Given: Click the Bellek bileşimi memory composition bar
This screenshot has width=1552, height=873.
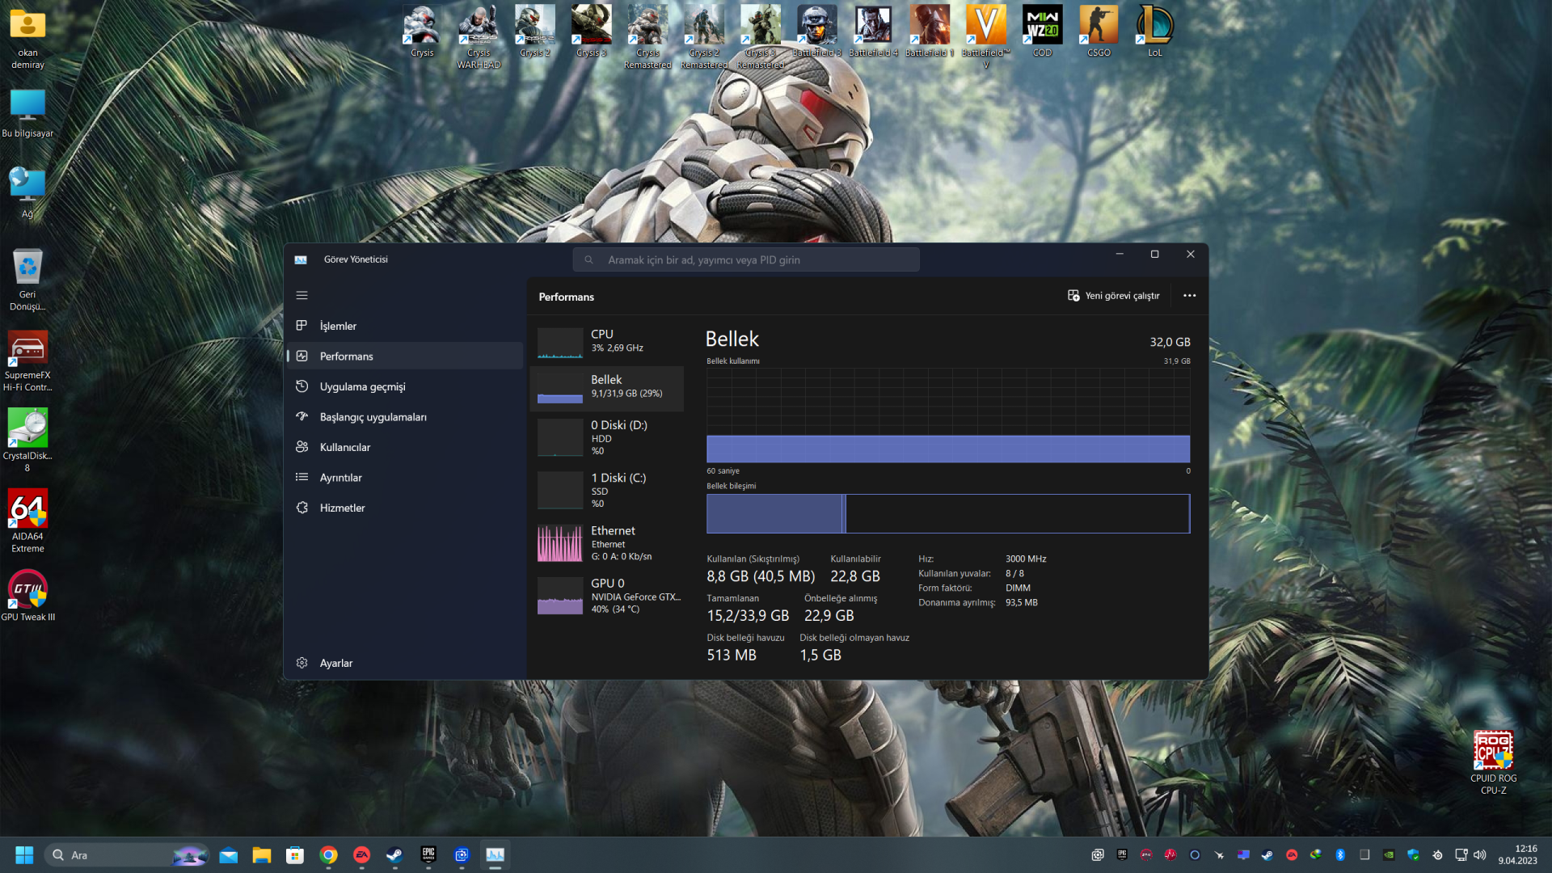Looking at the screenshot, I should [x=947, y=514].
